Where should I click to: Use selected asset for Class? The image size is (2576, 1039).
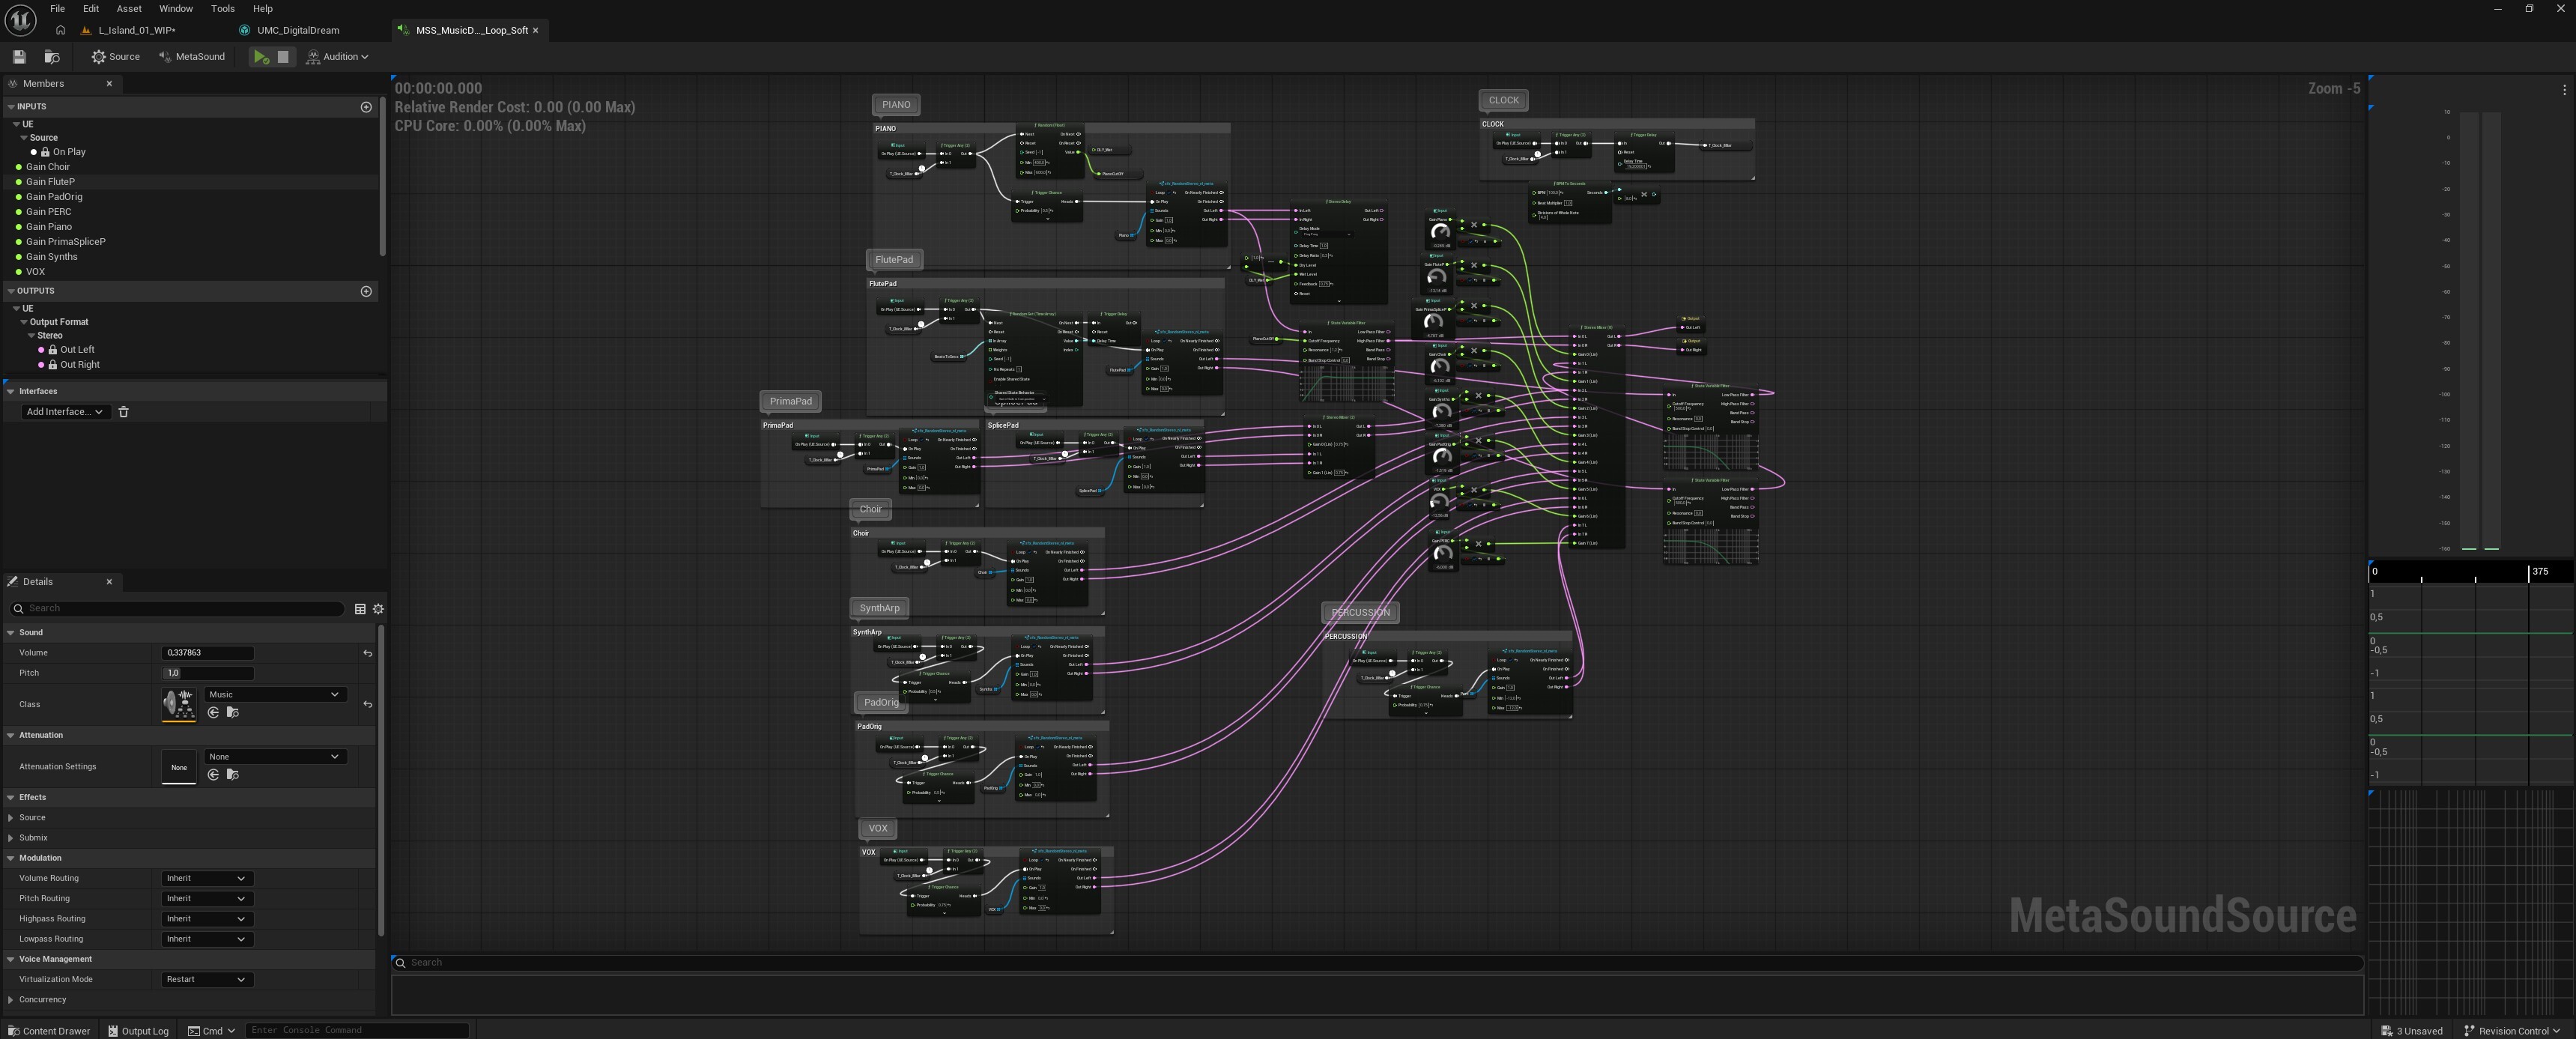click(x=213, y=713)
